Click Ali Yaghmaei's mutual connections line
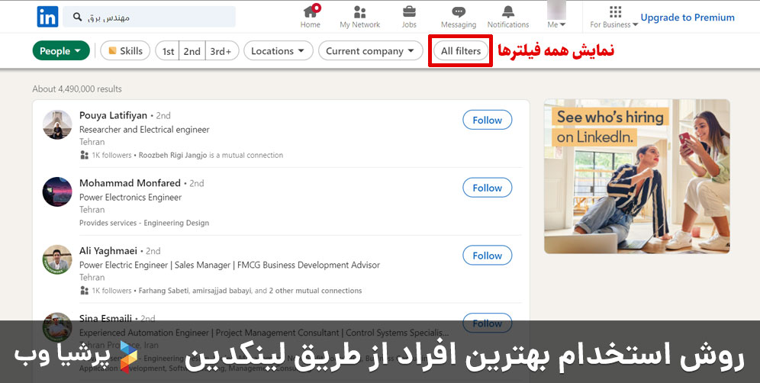The height and width of the screenshot is (383, 760). click(x=250, y=291)
